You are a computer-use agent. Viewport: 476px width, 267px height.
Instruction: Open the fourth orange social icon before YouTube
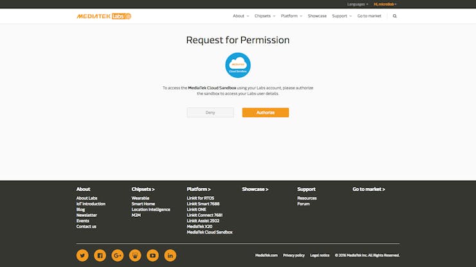click(x=135, y=255)
